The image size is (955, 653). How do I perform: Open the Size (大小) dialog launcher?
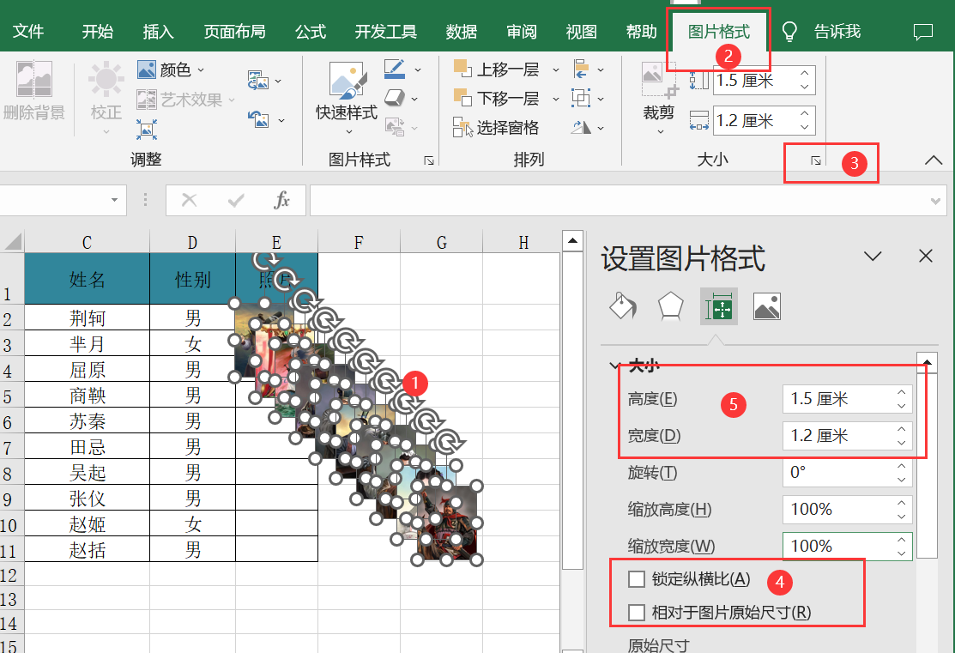(815, 160)
